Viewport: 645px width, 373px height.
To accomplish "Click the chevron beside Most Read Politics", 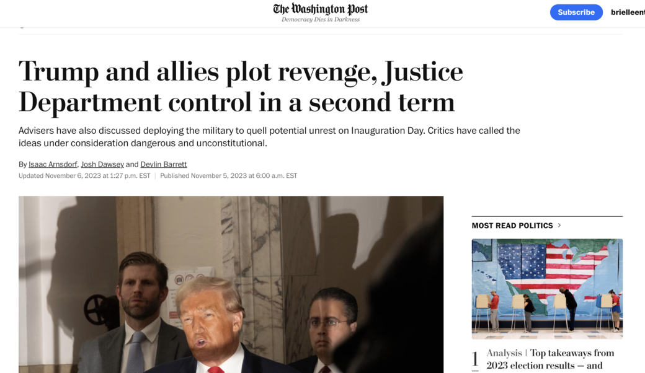I will pyautogui.click(x=559, y=225).
